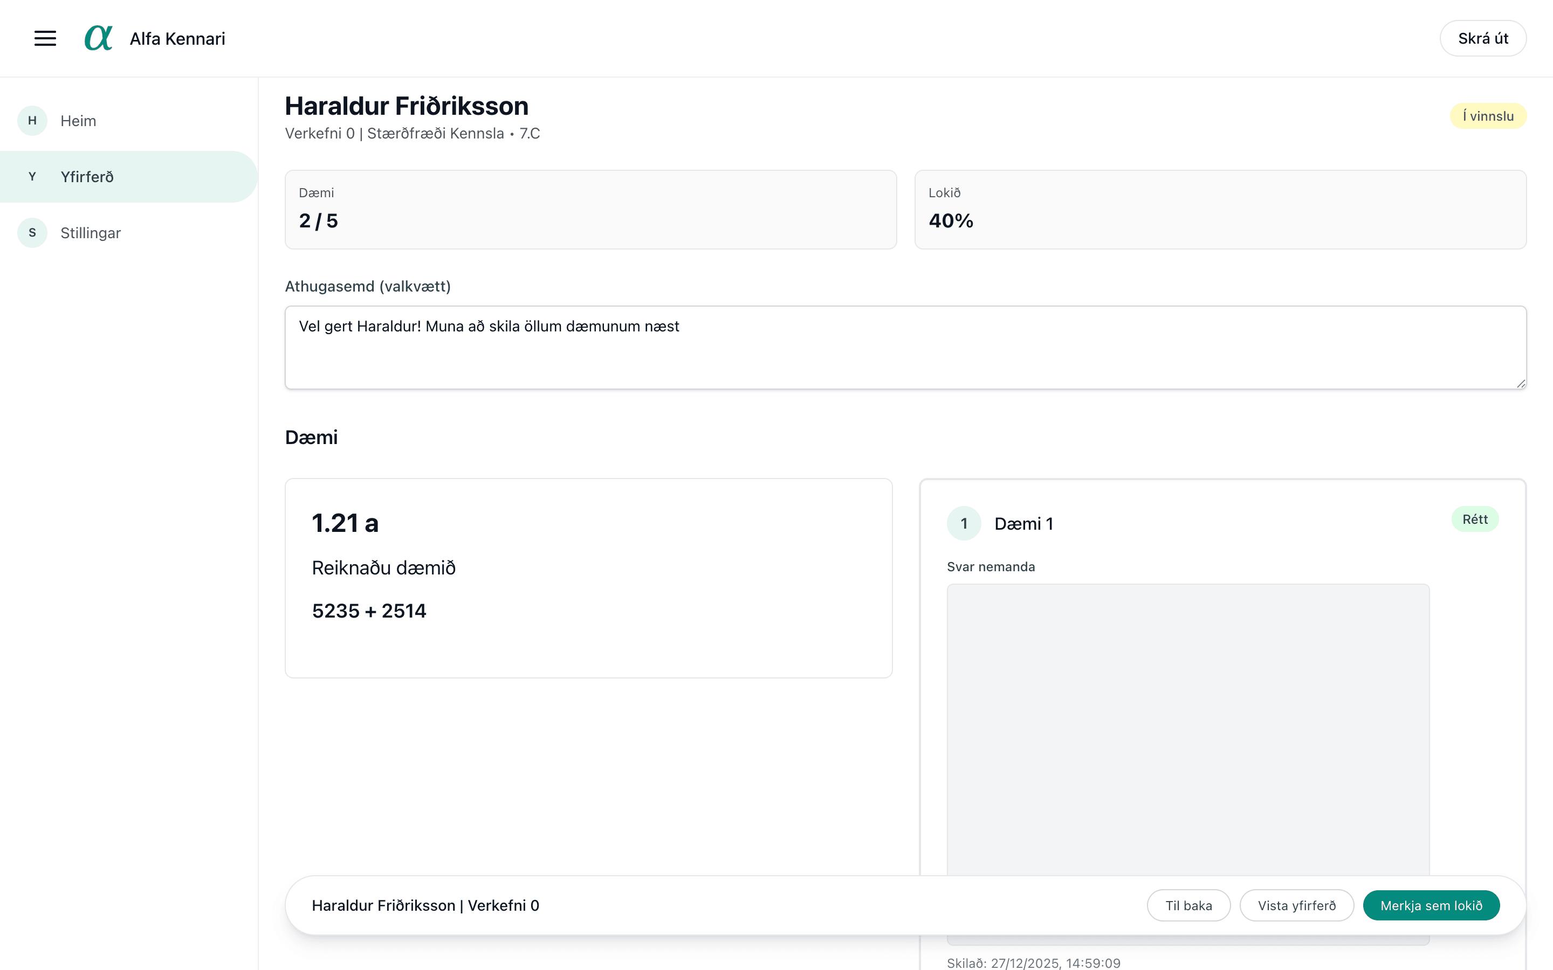
Task: Click the Athugasemd comment text field
Action: point(905,347)
